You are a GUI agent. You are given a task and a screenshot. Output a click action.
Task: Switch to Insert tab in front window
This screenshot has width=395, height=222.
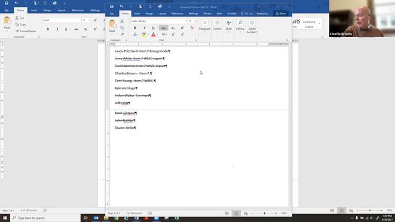(137, 14)
